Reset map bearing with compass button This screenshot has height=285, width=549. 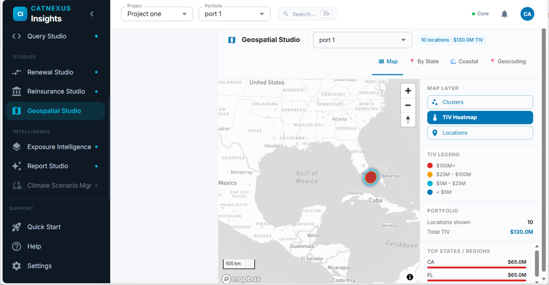(408, 119)
